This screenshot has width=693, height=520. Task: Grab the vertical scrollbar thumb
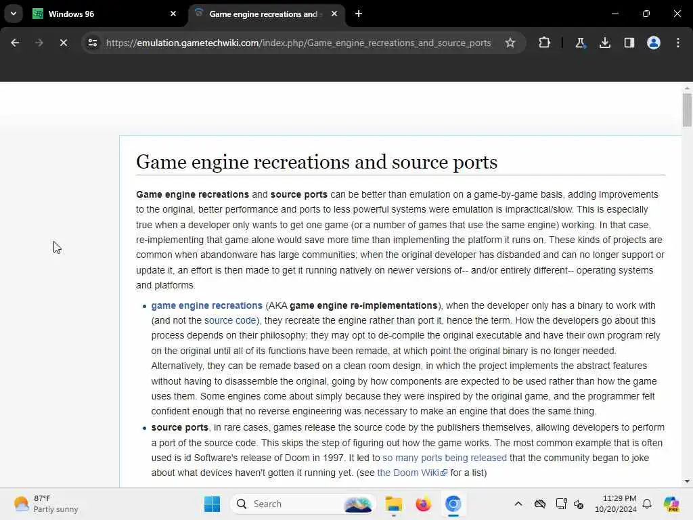(687, 110)
